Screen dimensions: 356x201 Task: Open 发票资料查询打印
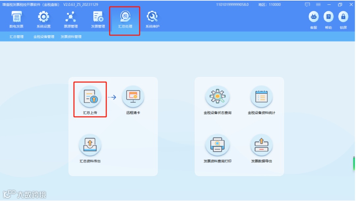(x=217, y=148)
